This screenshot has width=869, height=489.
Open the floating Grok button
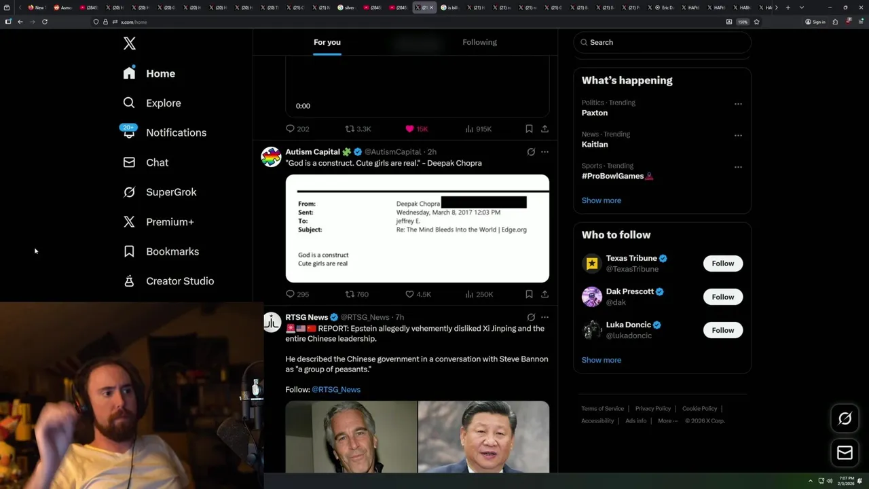click(x=845, y=419)
